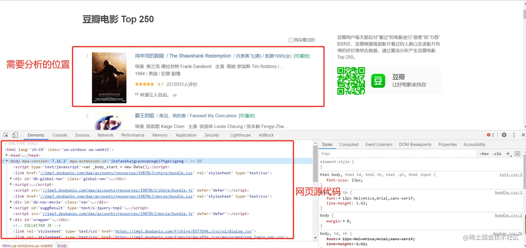Screen dimensions: 526x248
Task: Open the ui/dialog.css href link
Action: [183, 231]
